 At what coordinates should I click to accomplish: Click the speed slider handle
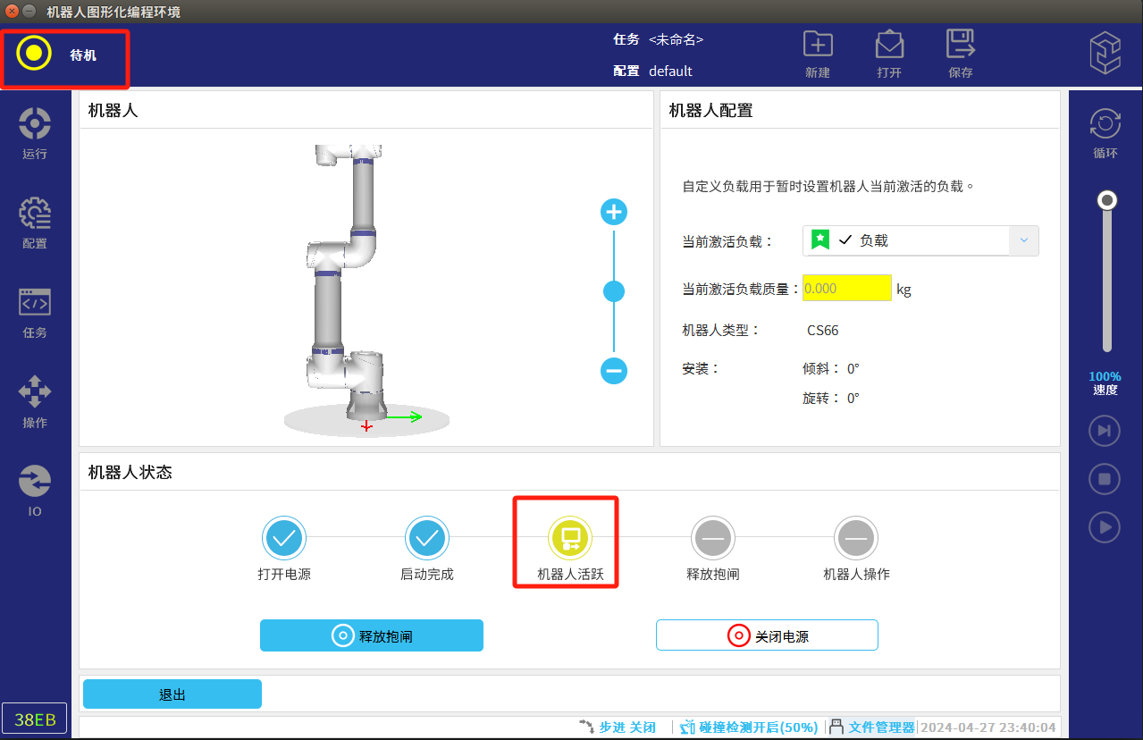[x=1107, y=200]
